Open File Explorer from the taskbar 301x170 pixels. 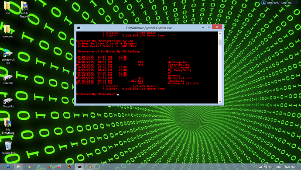pos(19,167)
